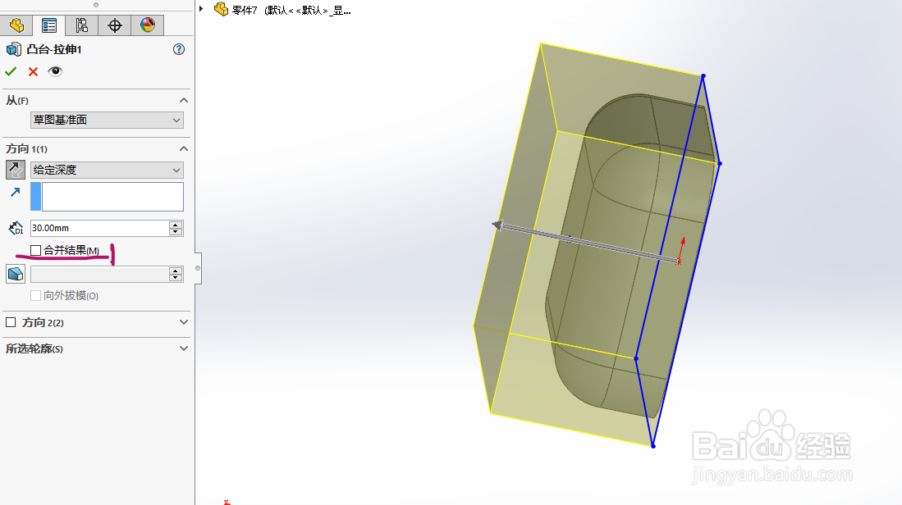The height and width of the screenshot is (505, 902).
Task: Open the 给定深度 end condition dropdown
Action: pos(176,170)
